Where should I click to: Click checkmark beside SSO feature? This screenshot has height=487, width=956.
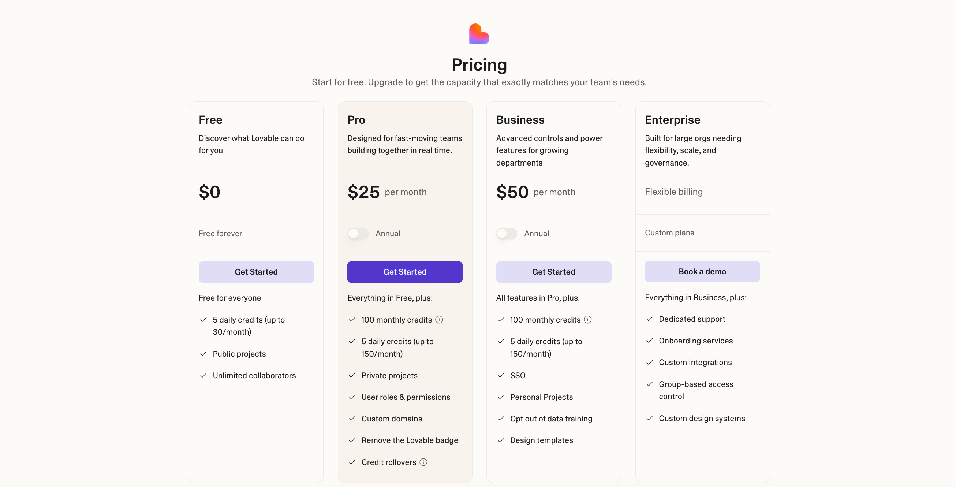501,375
